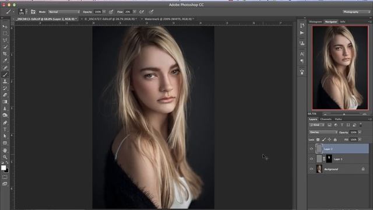Screen dimensions: 373x210
Task: Filter layers by type layers
Action: pyautogui.click(x=342, y=125)
